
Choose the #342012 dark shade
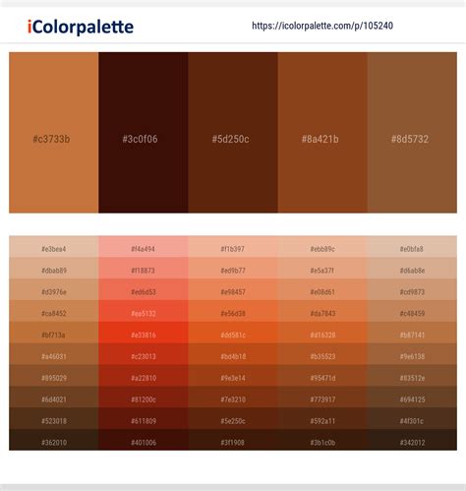[x=412, y=440]
